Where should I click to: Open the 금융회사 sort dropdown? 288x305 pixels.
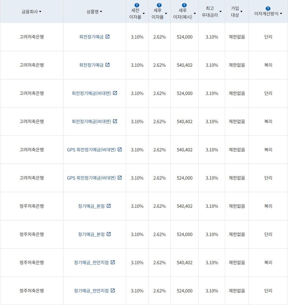pos(41,12)
